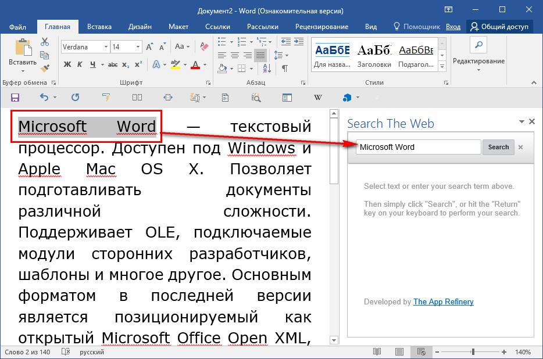Apply the Заголовки style
543x359 pixels.
point(374,55)
